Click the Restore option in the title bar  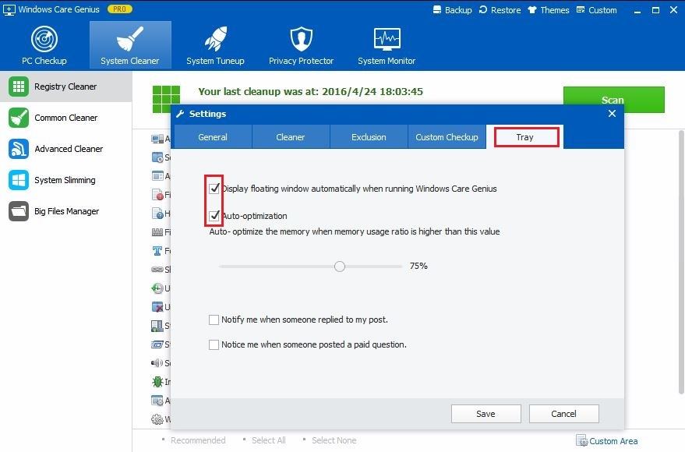[x=500, y=10]
